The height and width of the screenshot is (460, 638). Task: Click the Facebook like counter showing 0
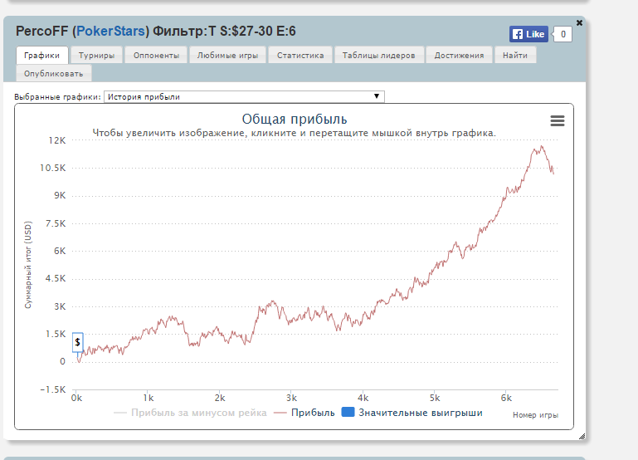pos(563,34)
